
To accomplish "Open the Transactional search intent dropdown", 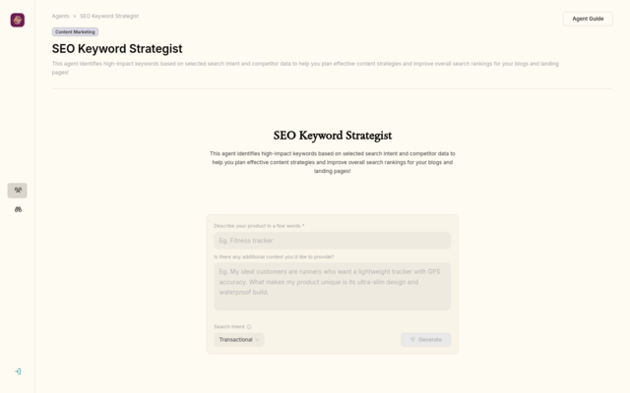I will 238,340.
